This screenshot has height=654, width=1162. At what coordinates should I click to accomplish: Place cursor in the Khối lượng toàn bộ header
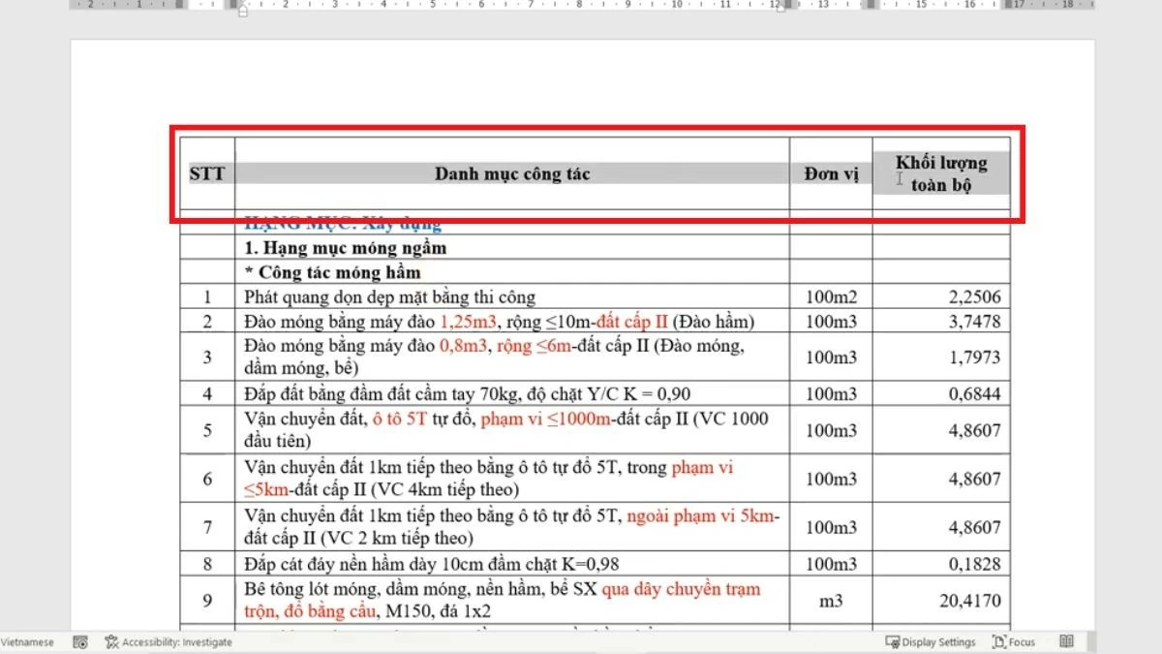(941, 171)
